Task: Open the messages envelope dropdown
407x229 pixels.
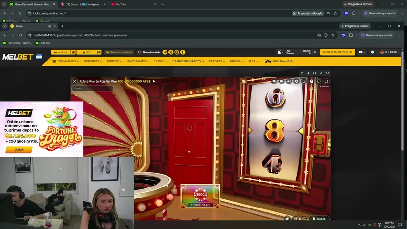Action: (x=362, y=52)
